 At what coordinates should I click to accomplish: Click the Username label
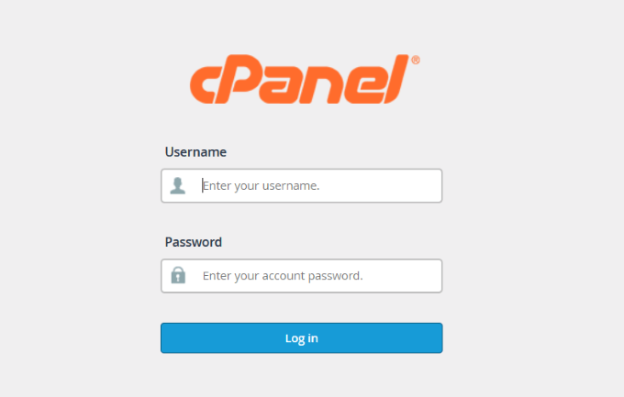point(195,152)
